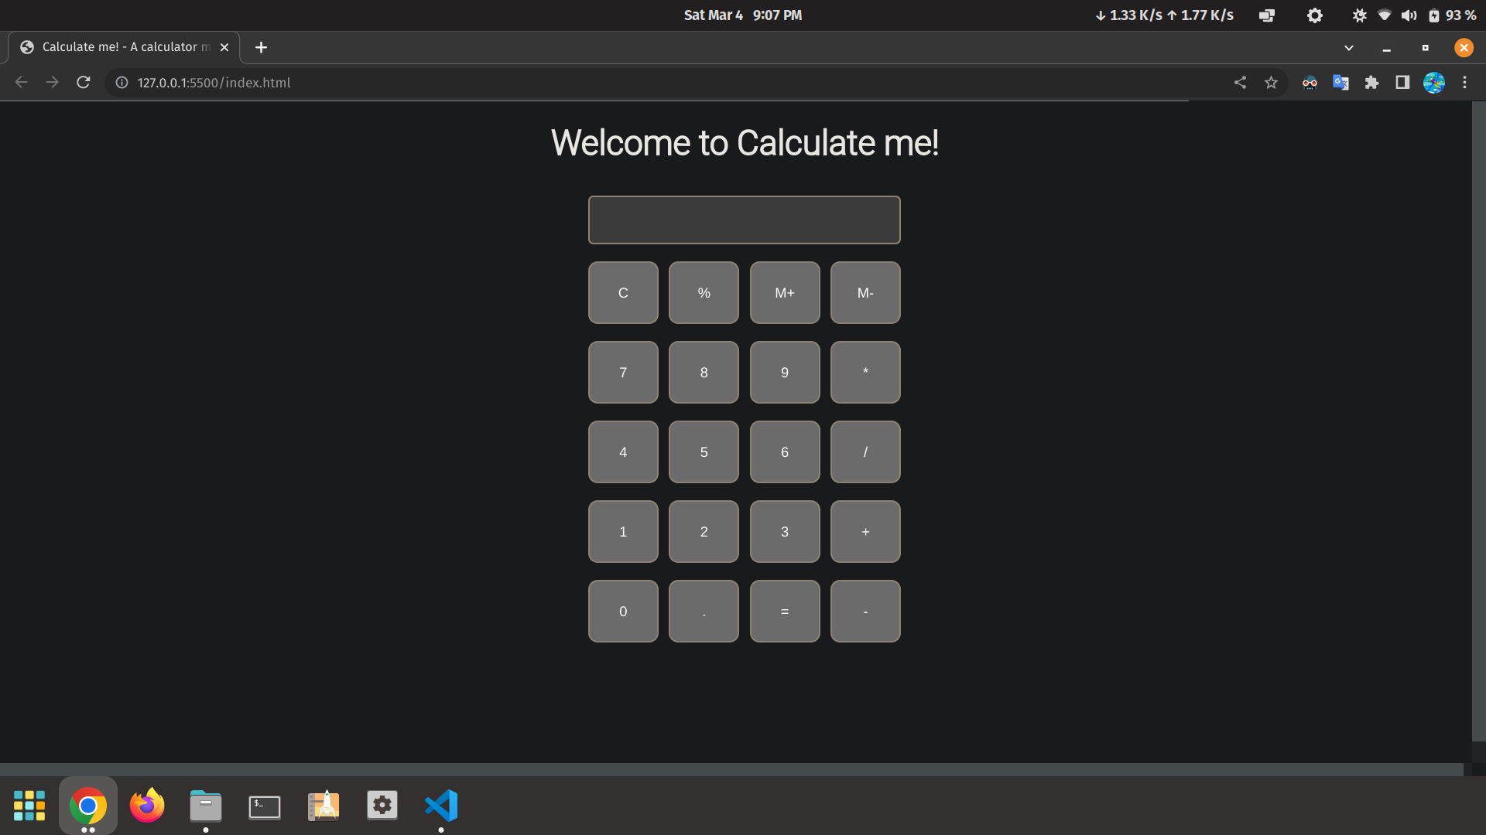Open the system tray network indicator
The width and height of the screenshot is (1486, 835).
coord(1385,14)
